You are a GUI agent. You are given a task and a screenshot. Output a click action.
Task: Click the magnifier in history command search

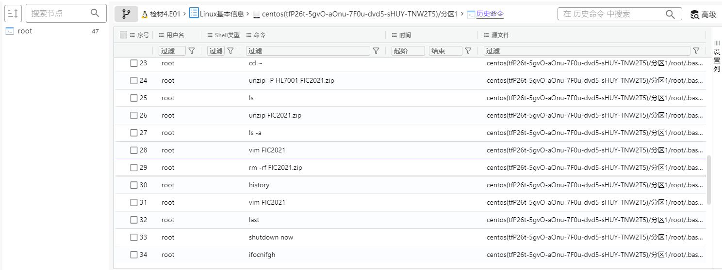point(670,15)
